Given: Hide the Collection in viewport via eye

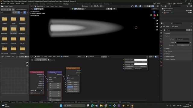Looking at the screenshot, I should (x=189, y=11).
